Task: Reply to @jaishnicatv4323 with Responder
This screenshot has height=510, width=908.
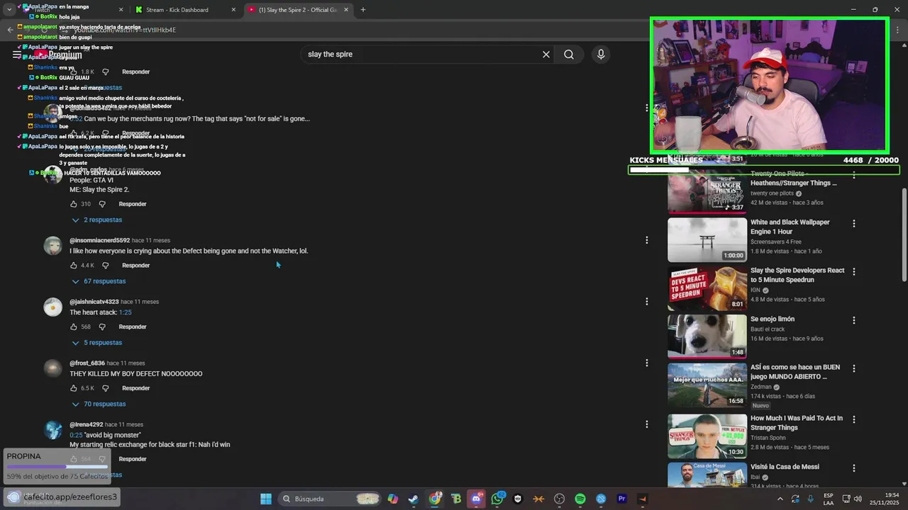Action: tap(133, 327)
